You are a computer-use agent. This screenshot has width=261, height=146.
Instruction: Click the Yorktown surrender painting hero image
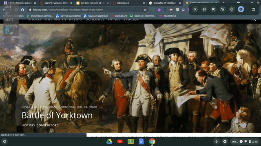pos(130,78)
